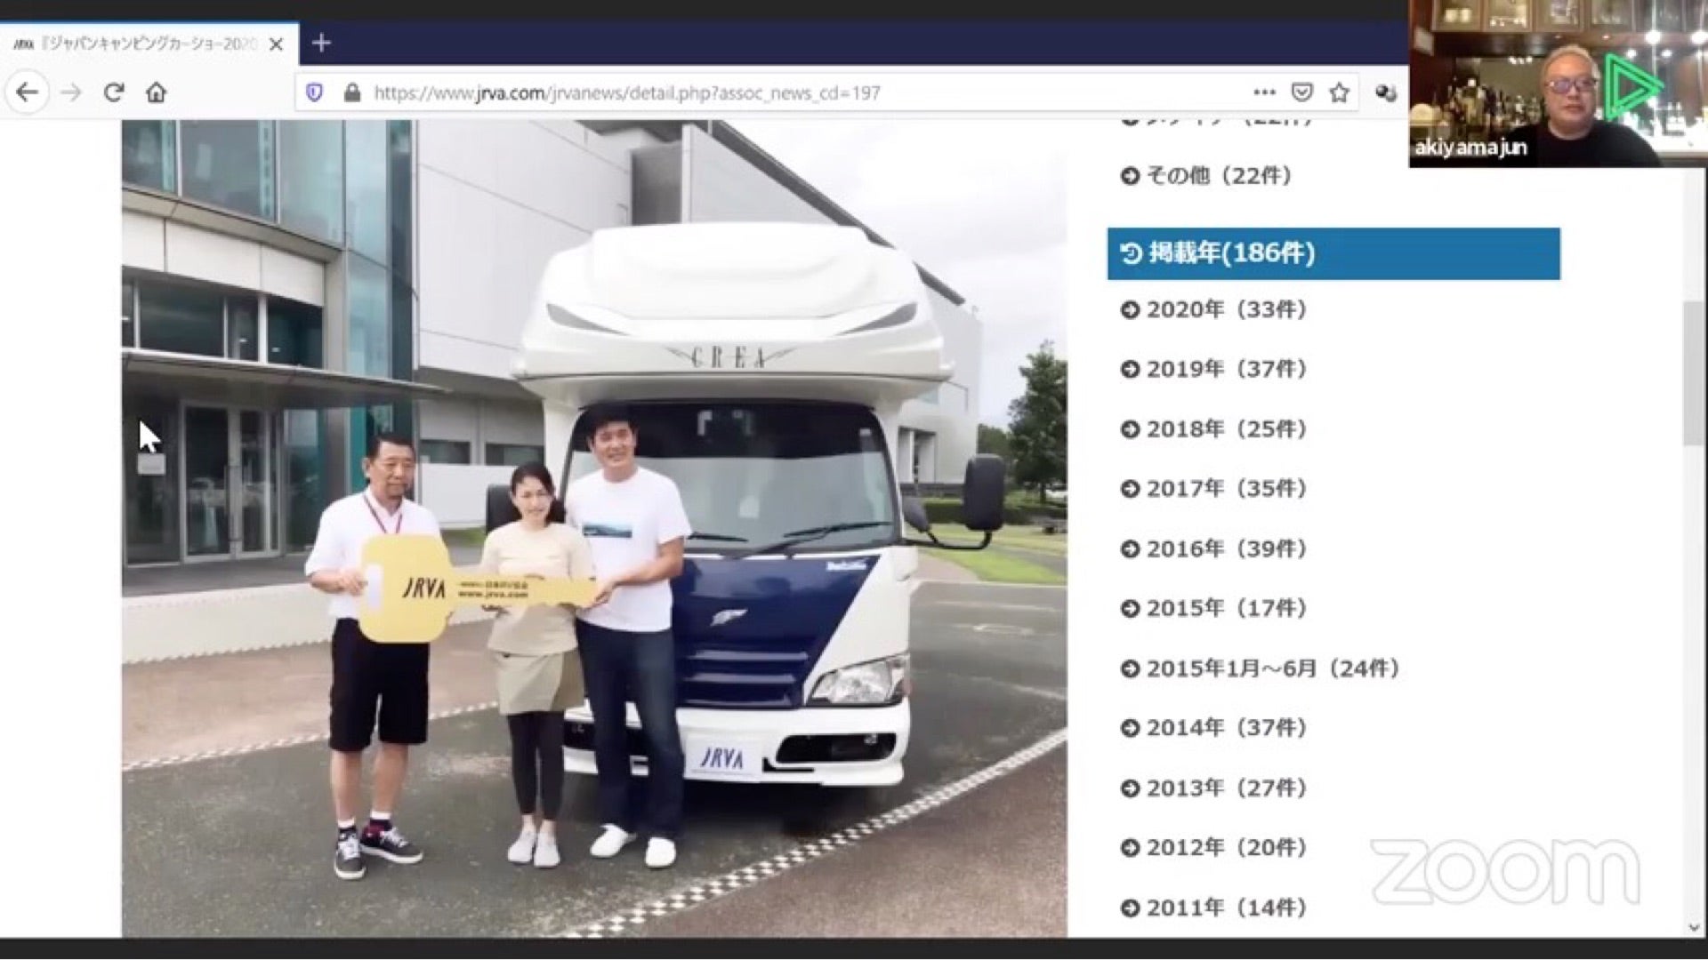This screenshot has height=960, width=1708.
Task: Click the page vertical scrollbar thumb
Action: pos(1693,373)
